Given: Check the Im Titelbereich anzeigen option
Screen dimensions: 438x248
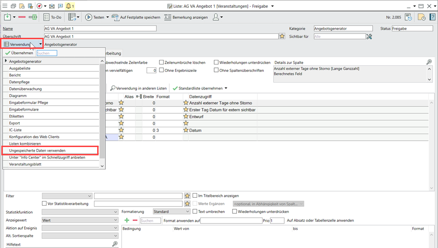Looking at the screenshot, I should [195, 196].
